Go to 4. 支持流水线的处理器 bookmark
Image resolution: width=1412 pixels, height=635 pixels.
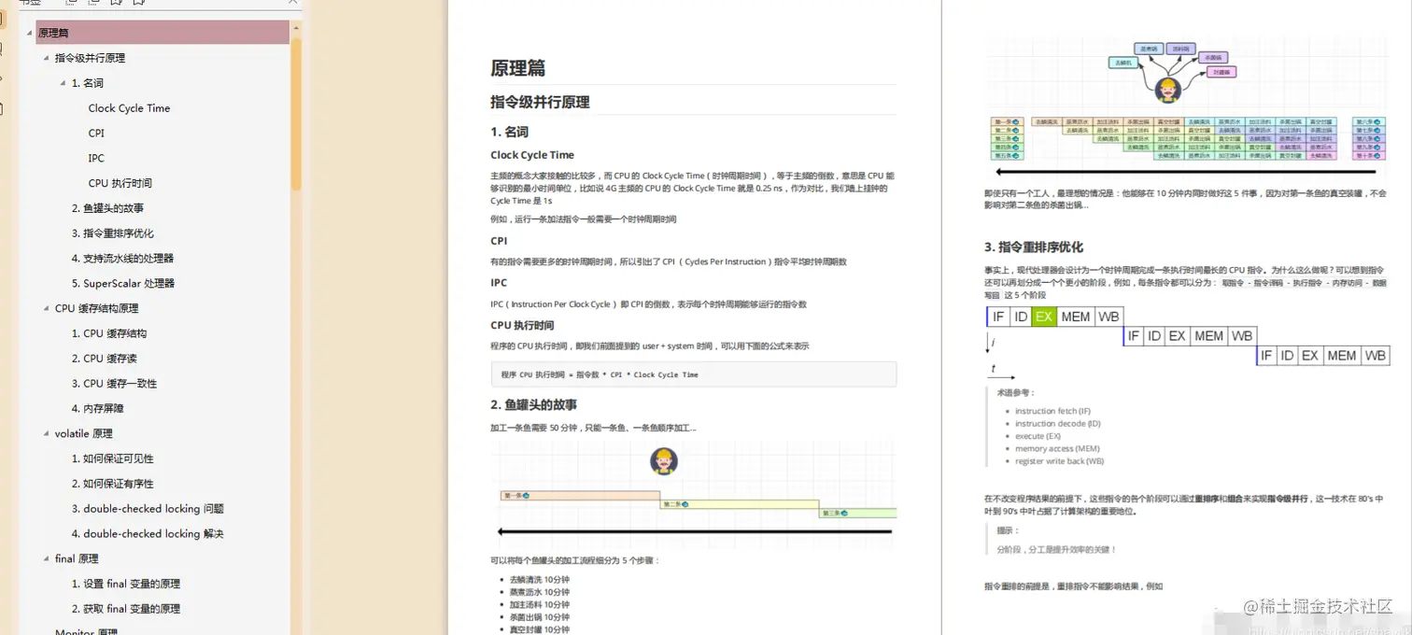pyautogui.click(x=122, y=259)
